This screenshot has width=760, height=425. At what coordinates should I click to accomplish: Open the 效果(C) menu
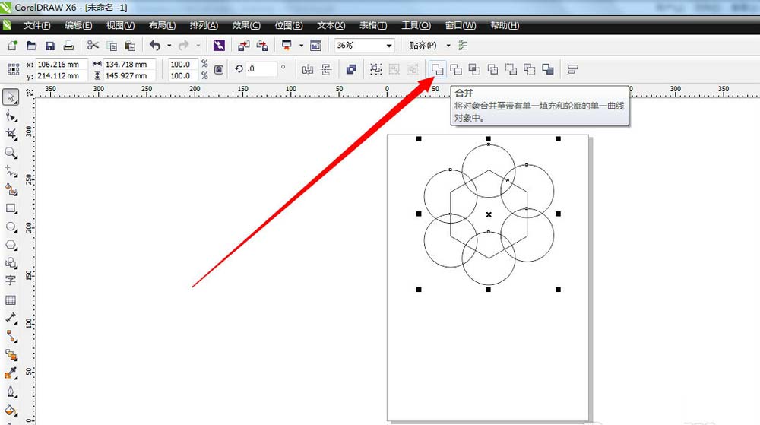tap(246, 25)
